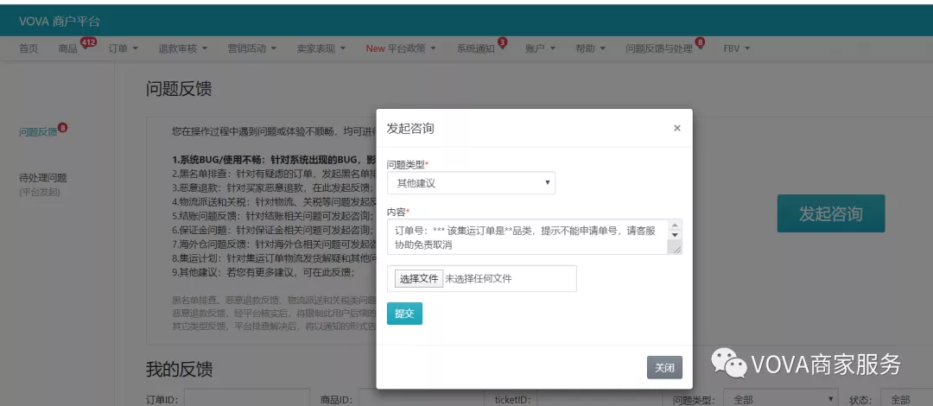Click the 2.黑名单排查 line in the instructions
The image size is (933, 406).
[x=274, y=174]
